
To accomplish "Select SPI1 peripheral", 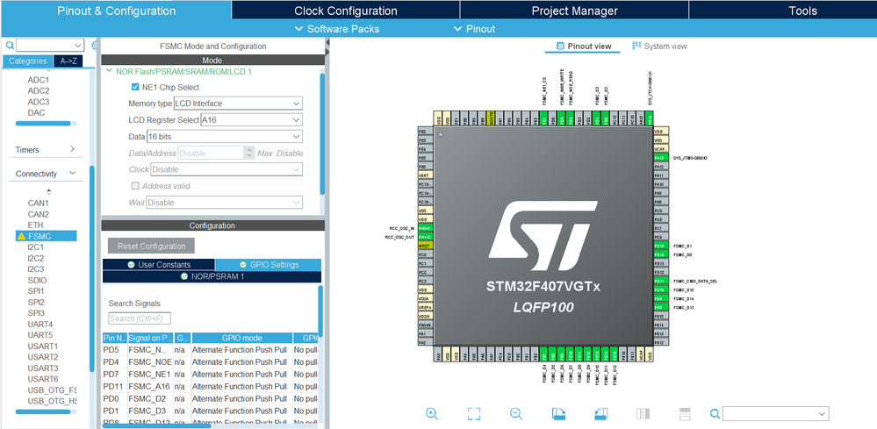I will 36,291.
